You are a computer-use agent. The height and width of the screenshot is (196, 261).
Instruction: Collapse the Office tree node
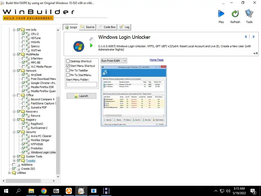point(14,95)
